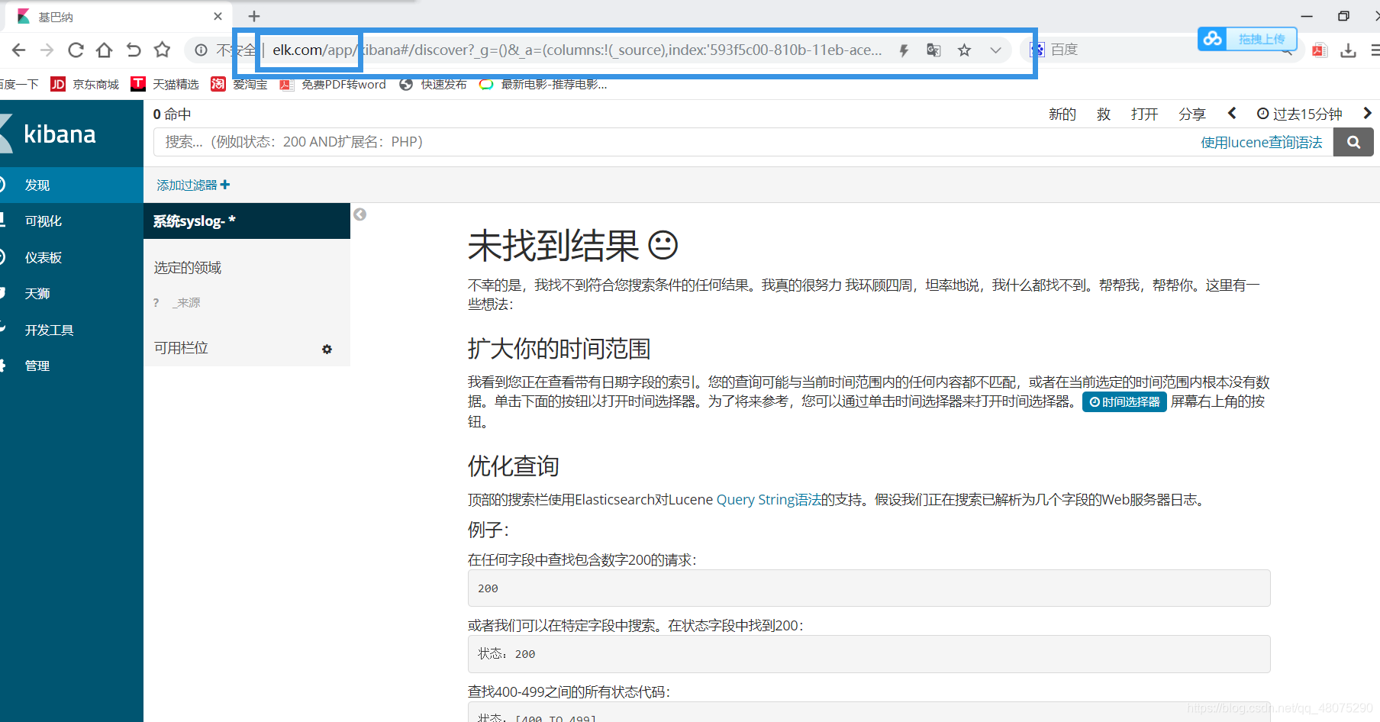Select 发现 in Kibana sidebar
Screen dimensions: 1380x722
click(72, 185)
